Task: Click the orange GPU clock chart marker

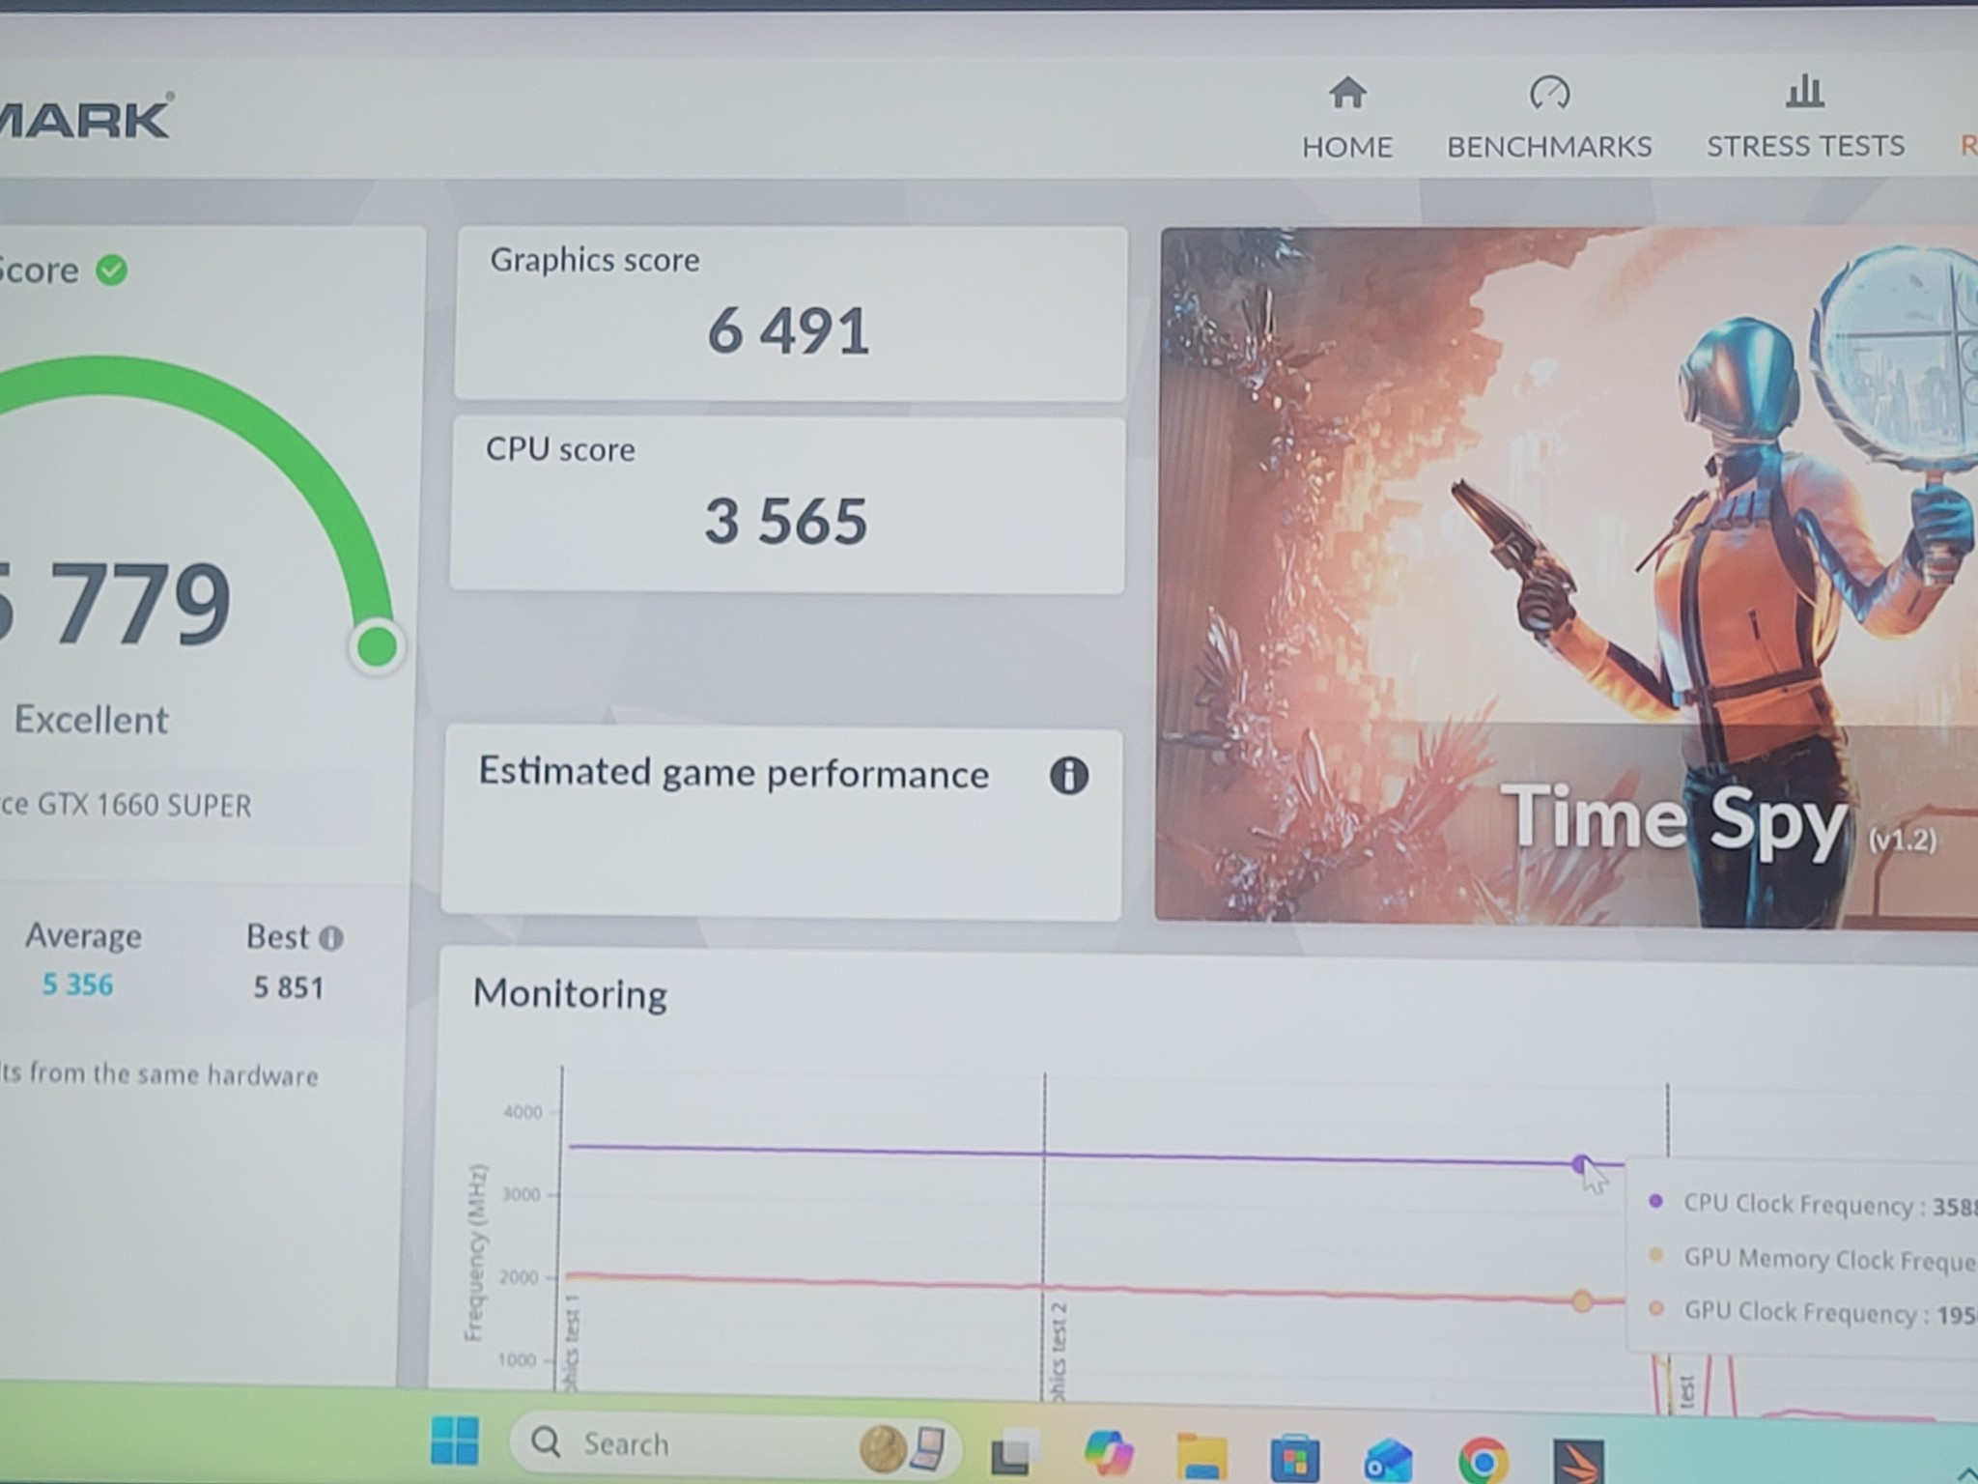Action: point(1581,1300)
